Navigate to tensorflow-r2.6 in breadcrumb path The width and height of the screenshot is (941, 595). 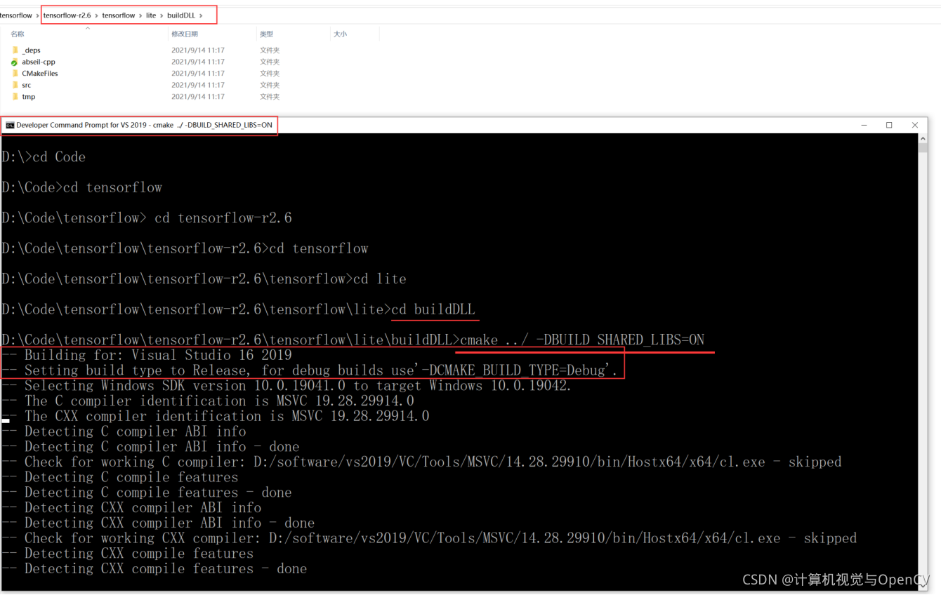pos(67,15)
